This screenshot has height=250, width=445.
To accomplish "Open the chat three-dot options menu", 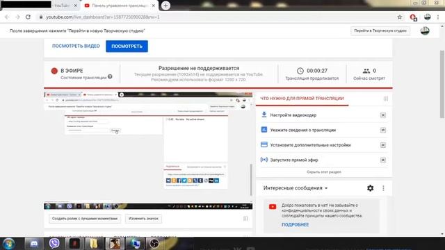I will 383,188.
